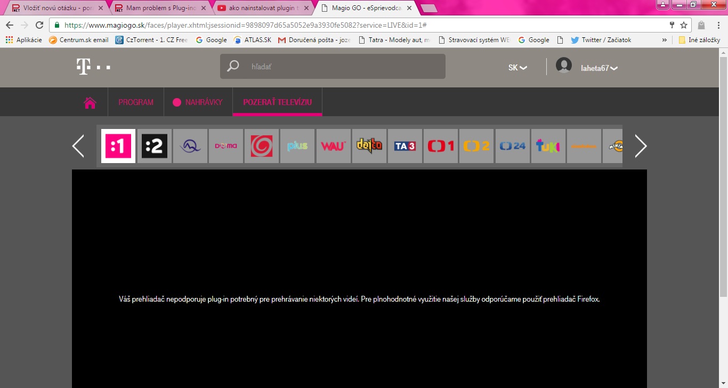Click the search magnifier icon
The image size is (728, 388).
(x=233, y=67)
